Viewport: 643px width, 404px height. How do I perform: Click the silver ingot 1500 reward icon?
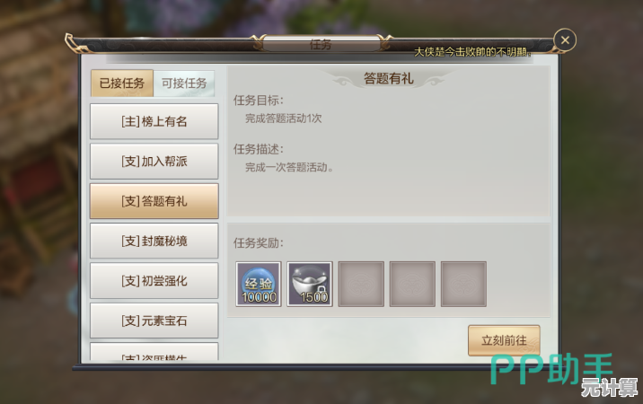point(310,284)
